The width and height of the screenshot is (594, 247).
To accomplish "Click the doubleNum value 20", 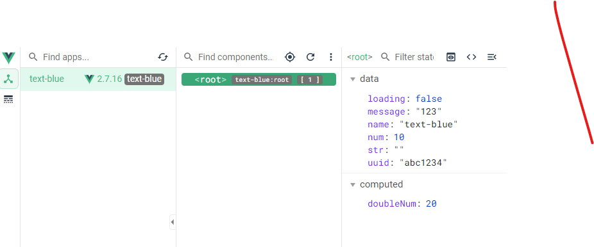I will tap(431, 204).
